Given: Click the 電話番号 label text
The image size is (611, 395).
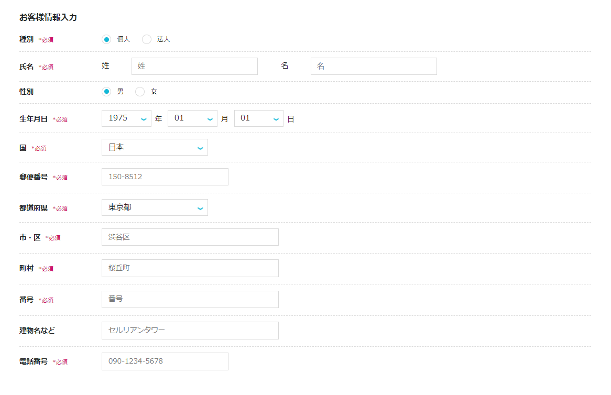Looking at the screenshot, I should (x=34, y=361).
